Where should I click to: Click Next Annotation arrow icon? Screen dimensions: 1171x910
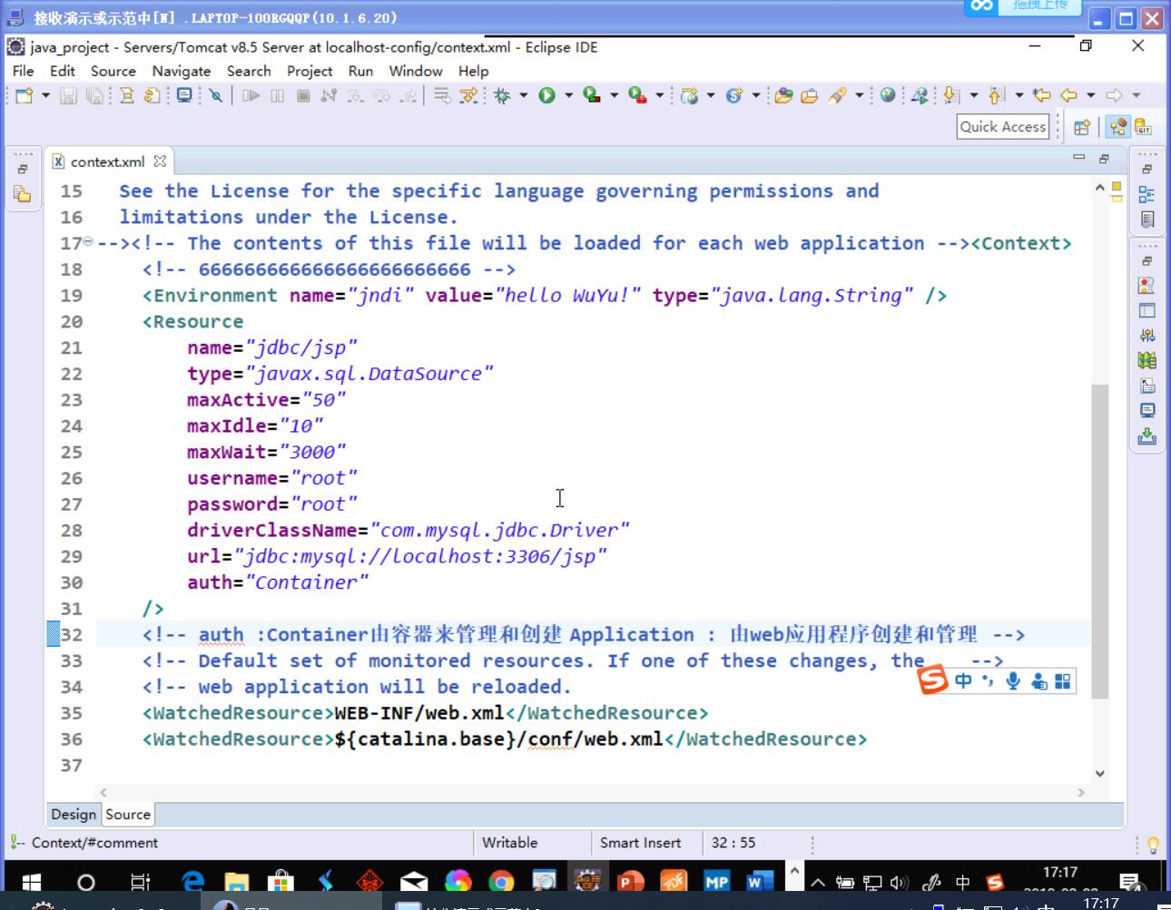(950, 95)
